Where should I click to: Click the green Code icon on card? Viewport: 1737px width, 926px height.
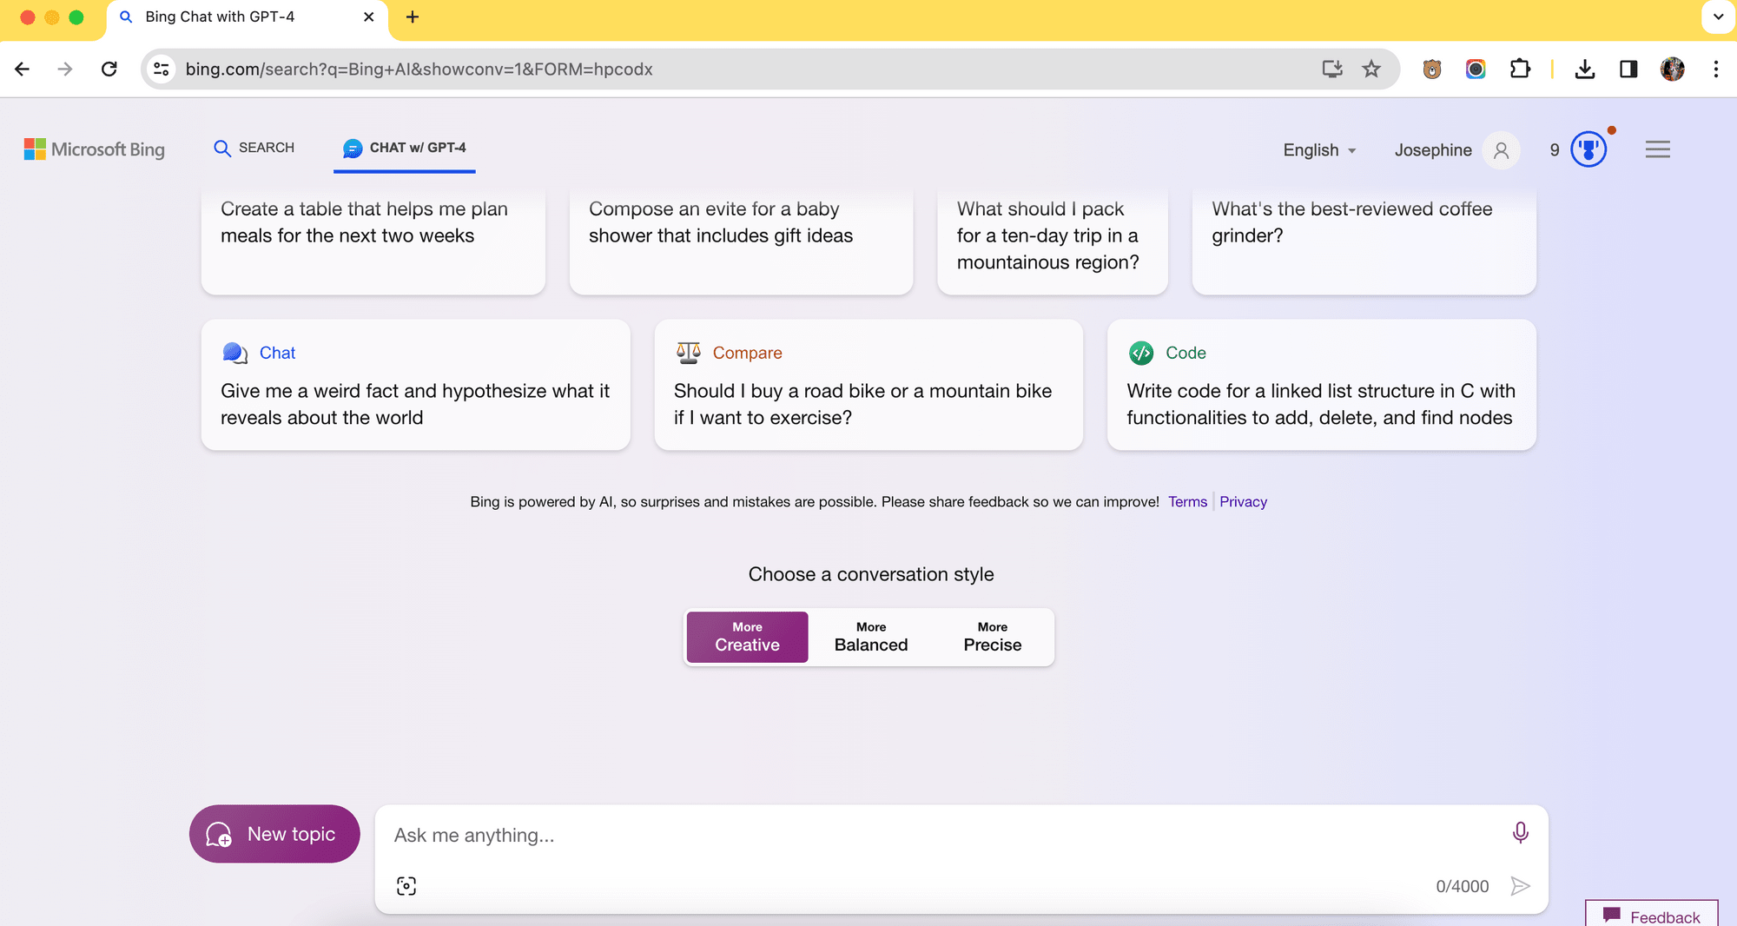(1141, 353)
